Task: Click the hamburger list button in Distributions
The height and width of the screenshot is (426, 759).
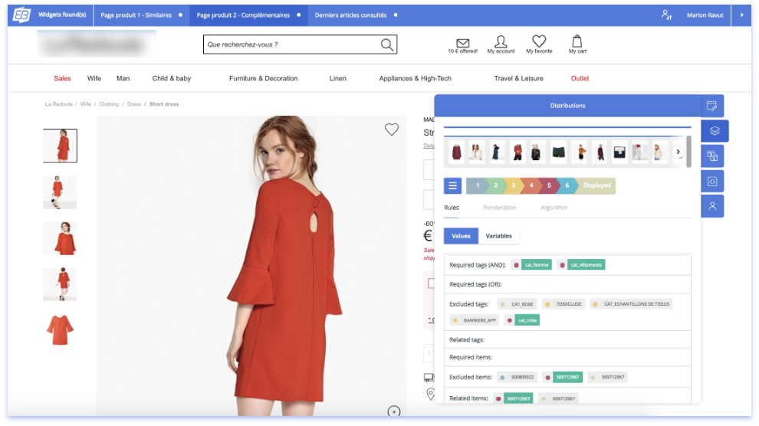Action: (x=453, y=185)
